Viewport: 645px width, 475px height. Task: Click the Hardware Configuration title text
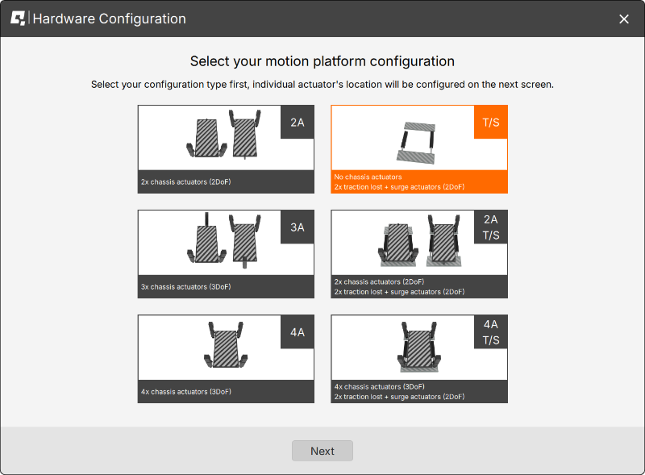(x=109, y=18)
